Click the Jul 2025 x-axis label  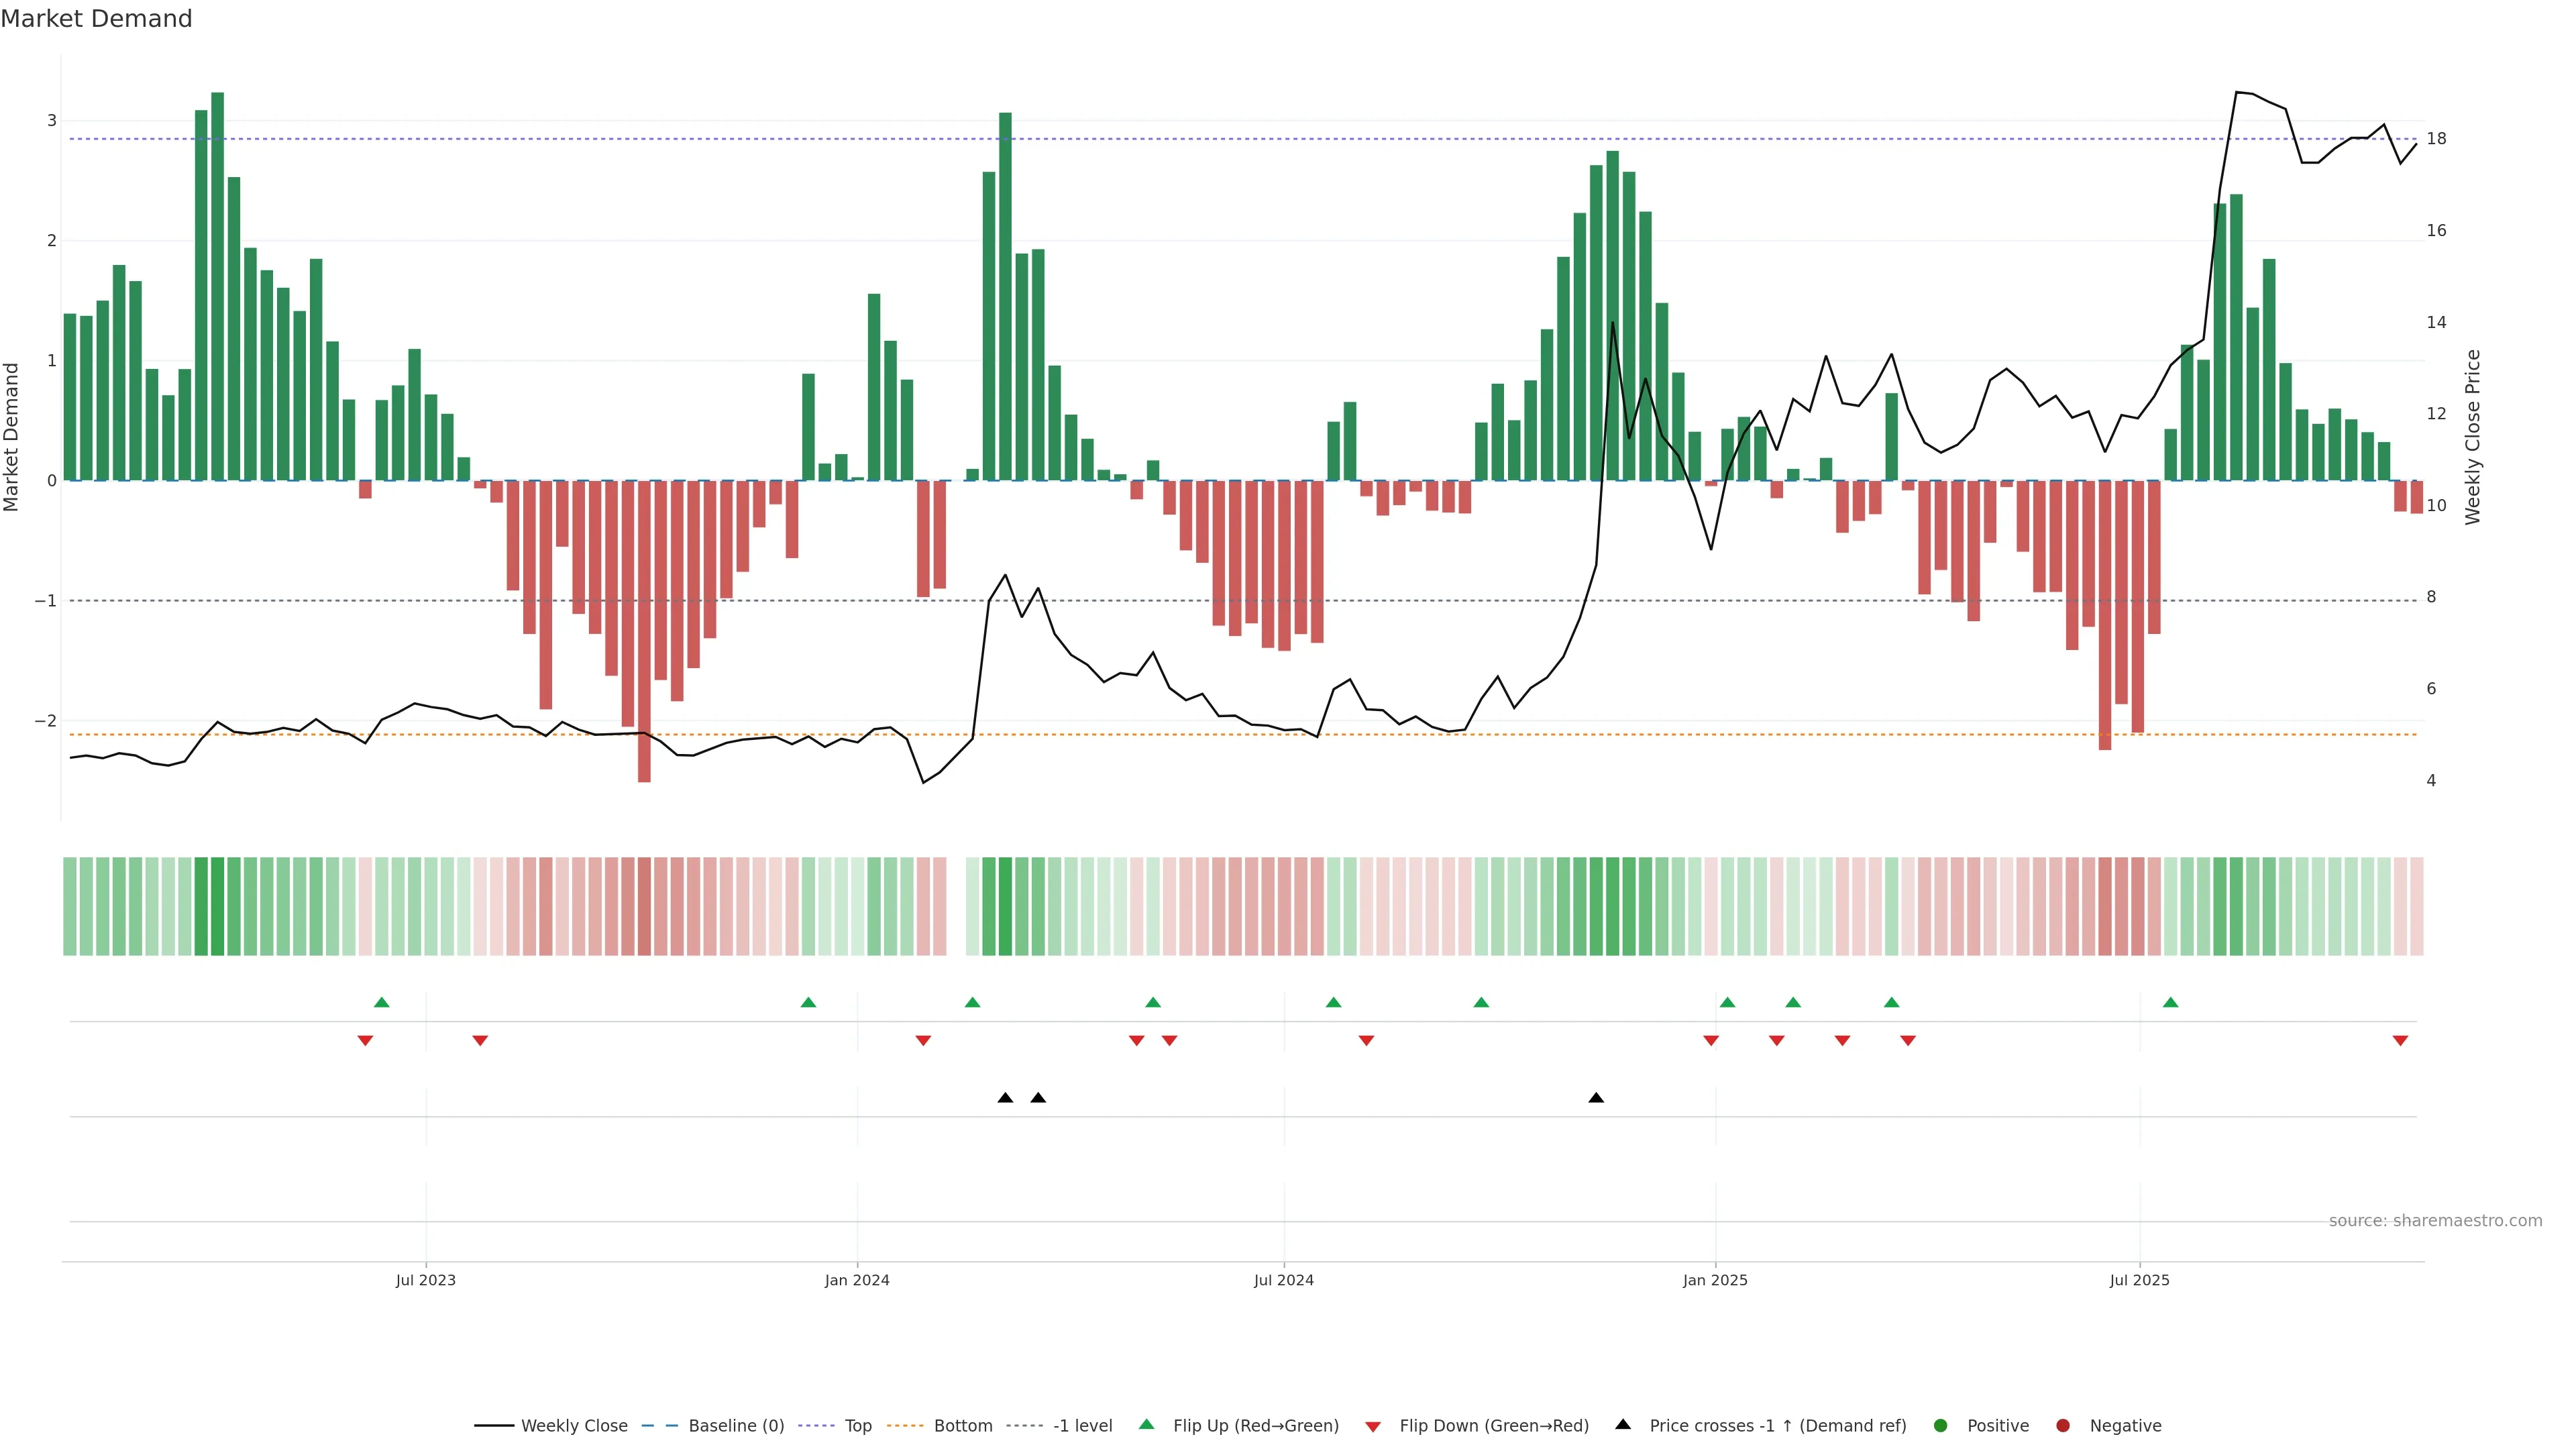(x=2139, y=1280)
